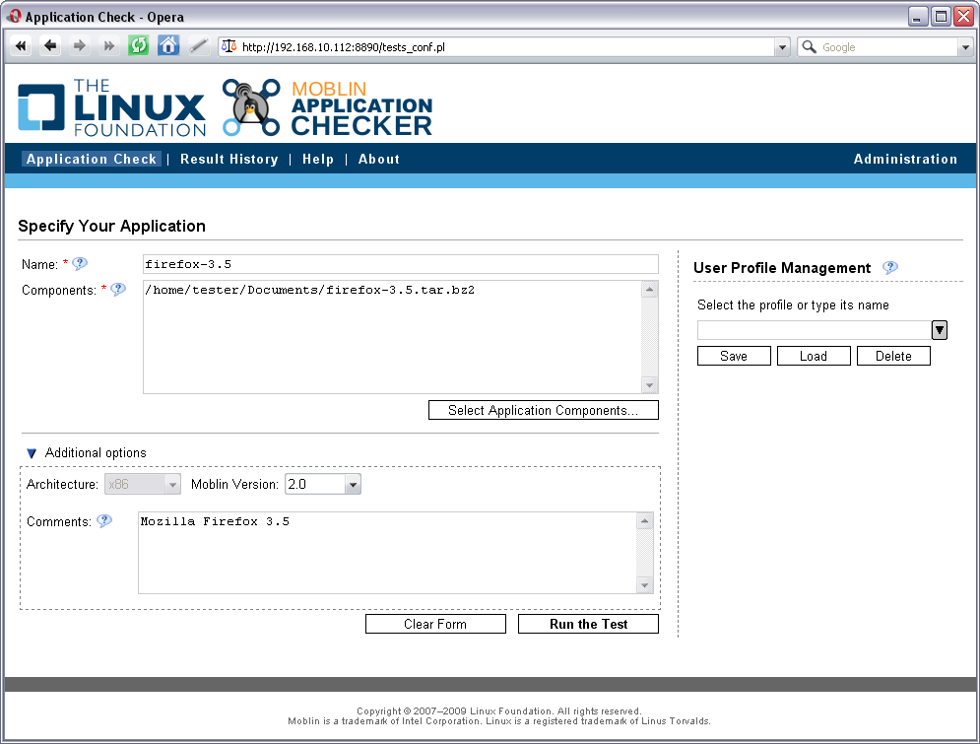Image resolution: width=980 pixels, height=744 pixels.
Task: Delete the selected user profile
Action: (x=893, y=356)
